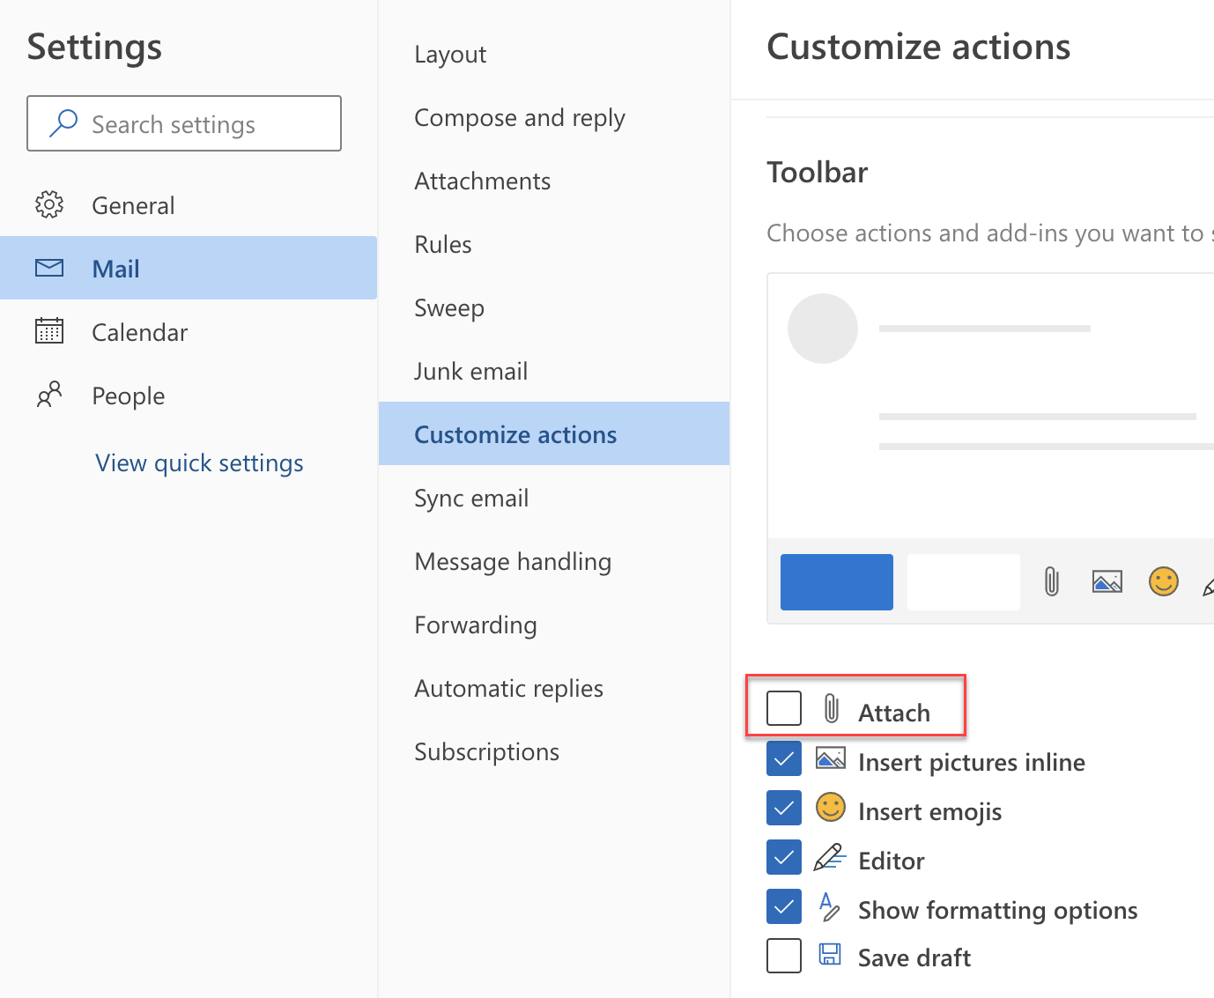Viewport: 1214px width, 998px height.
Task: Click the Search settings input field
Action: click(x=207, y=124)
